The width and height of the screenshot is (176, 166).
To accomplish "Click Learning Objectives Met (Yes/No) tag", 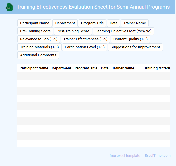I will (x=123, y=31).
